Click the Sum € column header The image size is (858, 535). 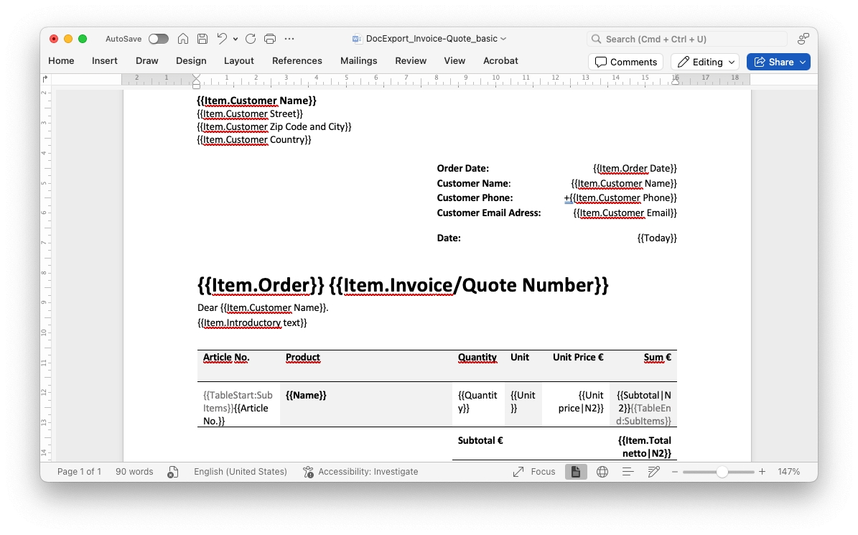(x=657, y=357)
